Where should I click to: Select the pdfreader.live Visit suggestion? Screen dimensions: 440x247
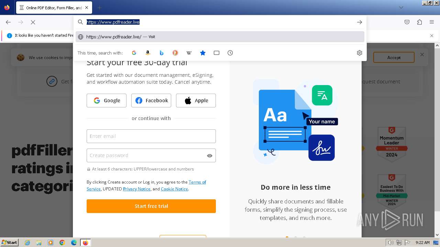tap(220, 37)
